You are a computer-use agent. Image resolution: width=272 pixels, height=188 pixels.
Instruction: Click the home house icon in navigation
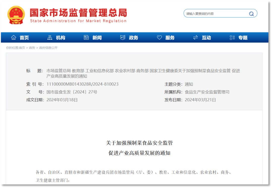point(14,37)
